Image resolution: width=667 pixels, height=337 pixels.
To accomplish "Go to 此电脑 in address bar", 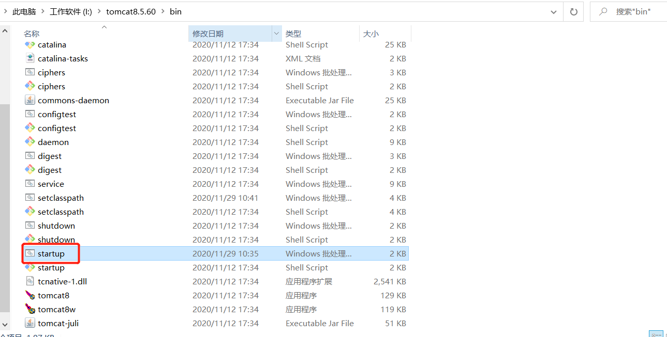I will tap(24, 11).
